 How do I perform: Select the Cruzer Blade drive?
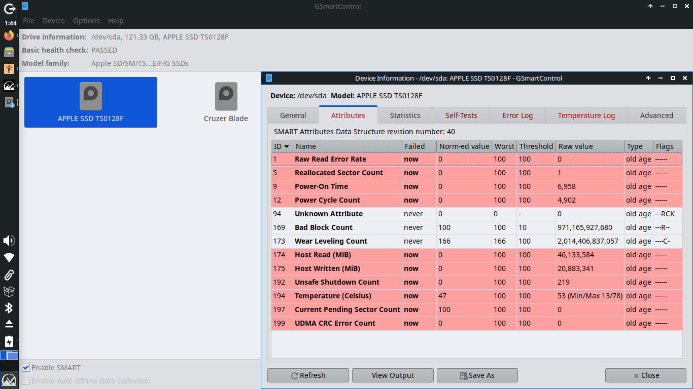point(226,102)
